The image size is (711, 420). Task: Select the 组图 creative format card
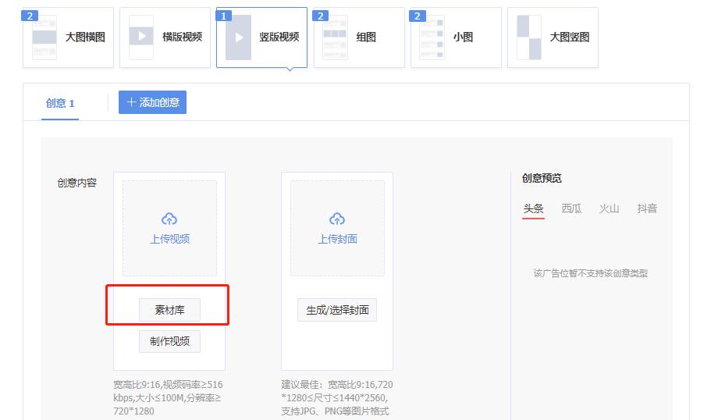(359, 37)
